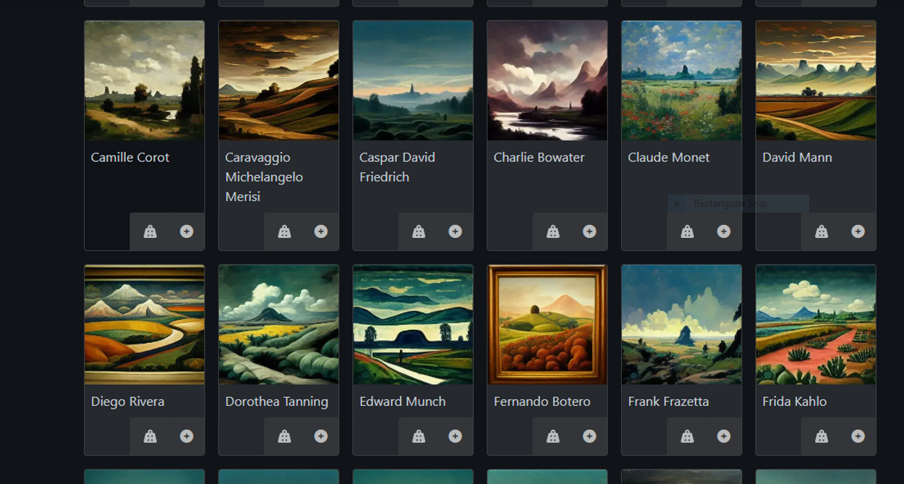Select the Claude Monet poppy field thumbnail
The height and width of the screenshot is (484, 904).
point(681,80)
